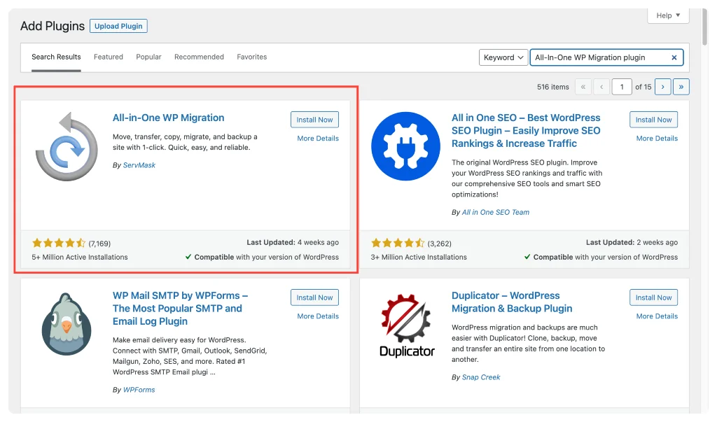The height and width of the screenshot is (422, 717).
Task: Visit the WPForms author link
Action: [139, 390]
